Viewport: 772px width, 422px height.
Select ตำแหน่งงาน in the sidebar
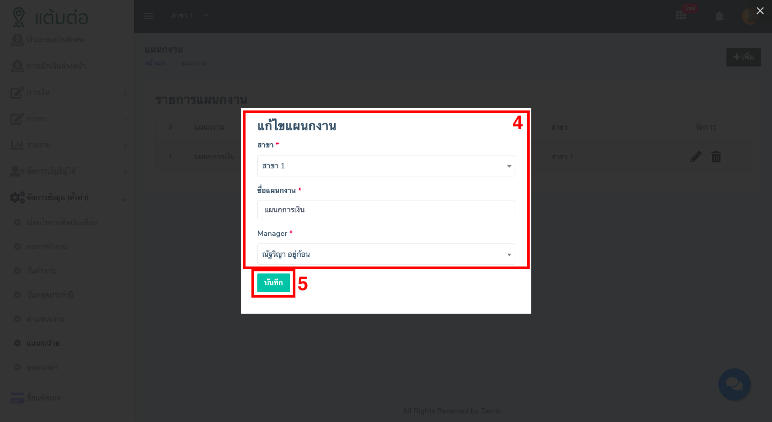(46, 319)
